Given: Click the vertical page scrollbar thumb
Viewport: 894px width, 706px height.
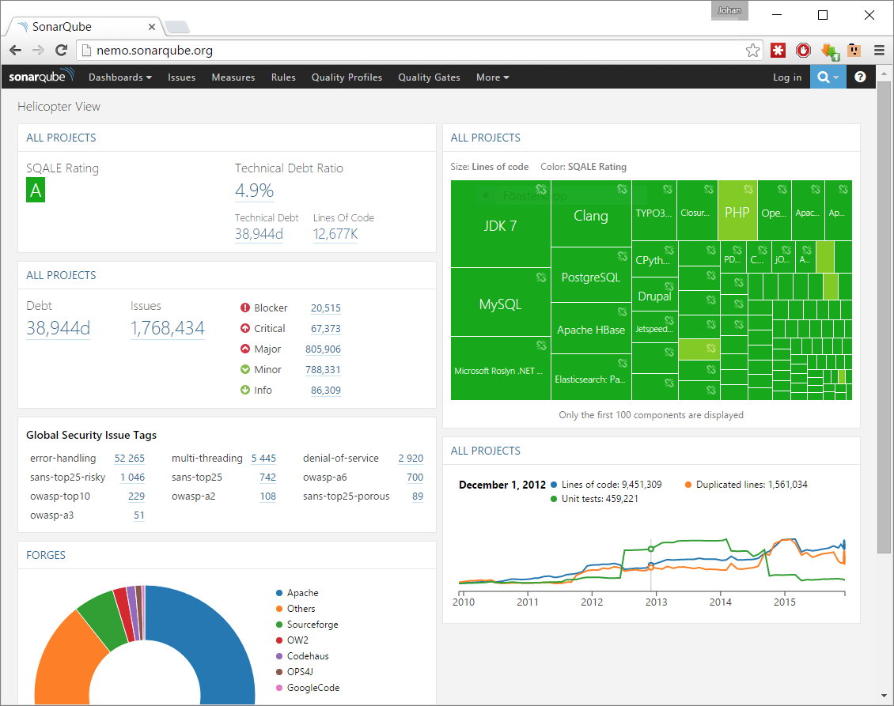Looking at the screenshot, I should point(884,316).
